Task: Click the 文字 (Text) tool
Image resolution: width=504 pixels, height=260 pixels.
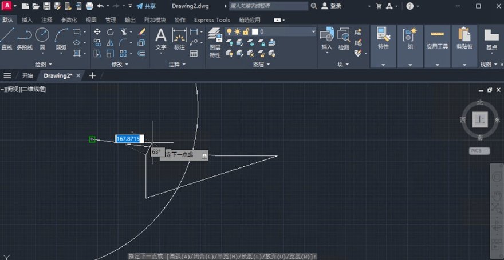Action: 161,38
